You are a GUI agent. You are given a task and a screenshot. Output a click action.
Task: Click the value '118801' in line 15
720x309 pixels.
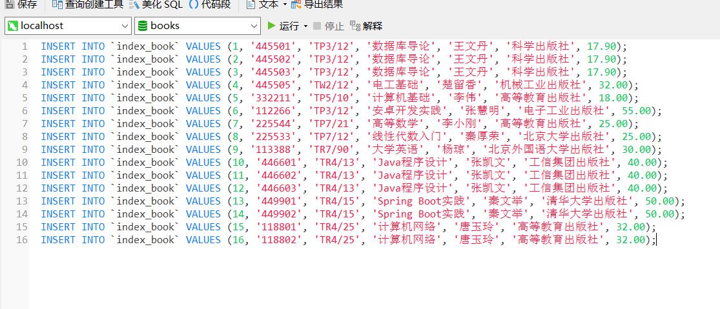[280, 226]
